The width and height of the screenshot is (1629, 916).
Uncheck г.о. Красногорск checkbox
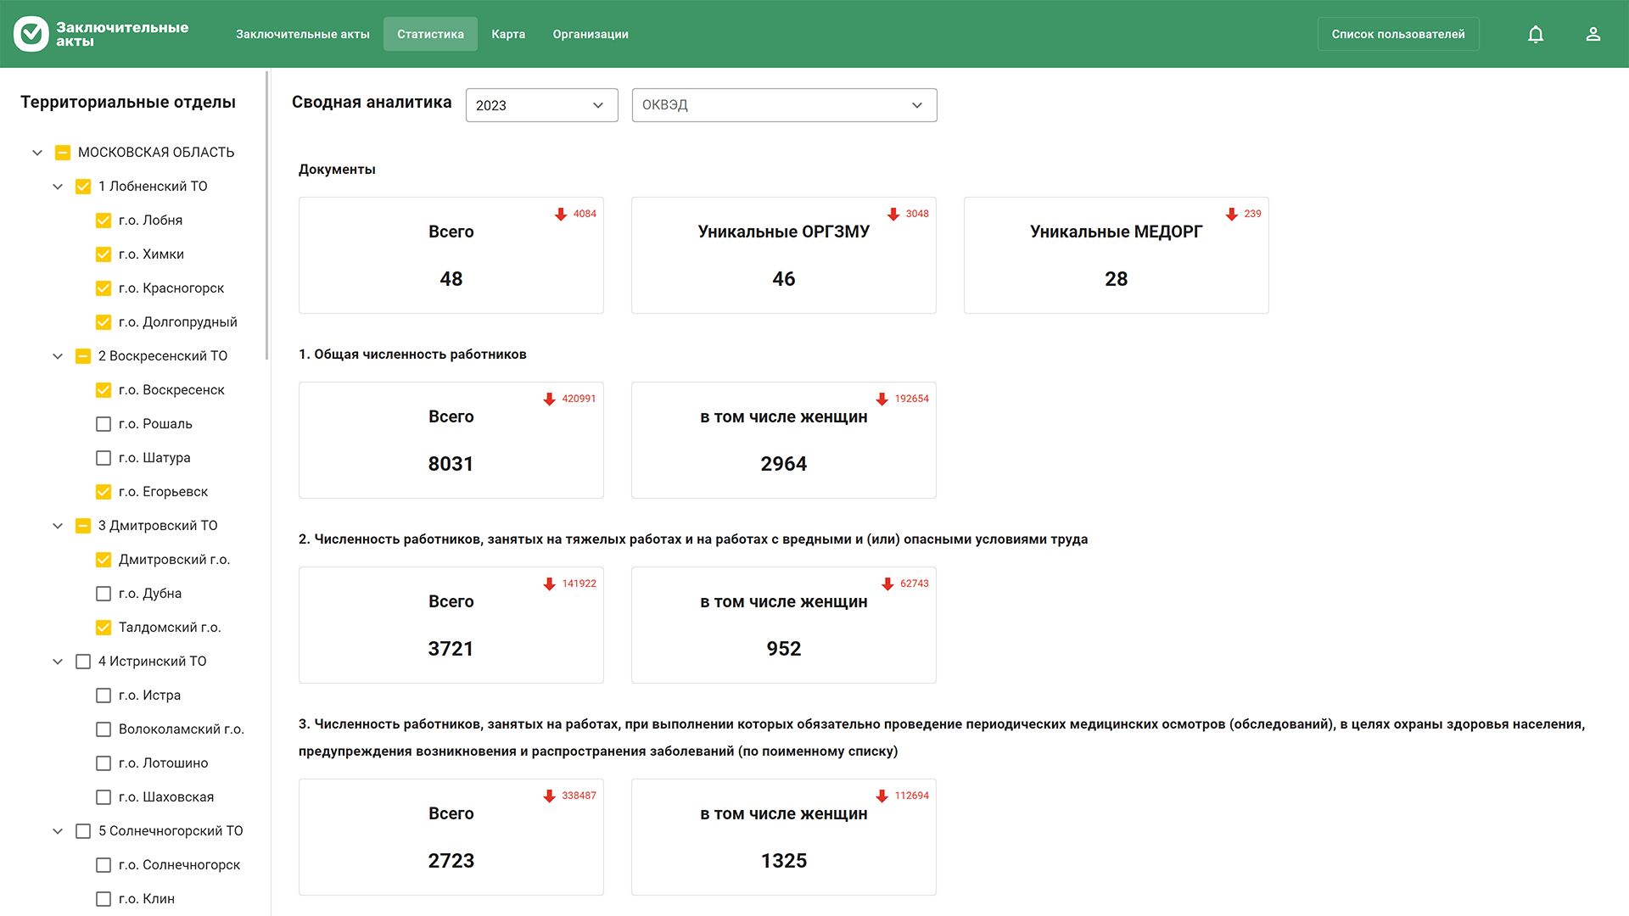click(x=104, y=288)
